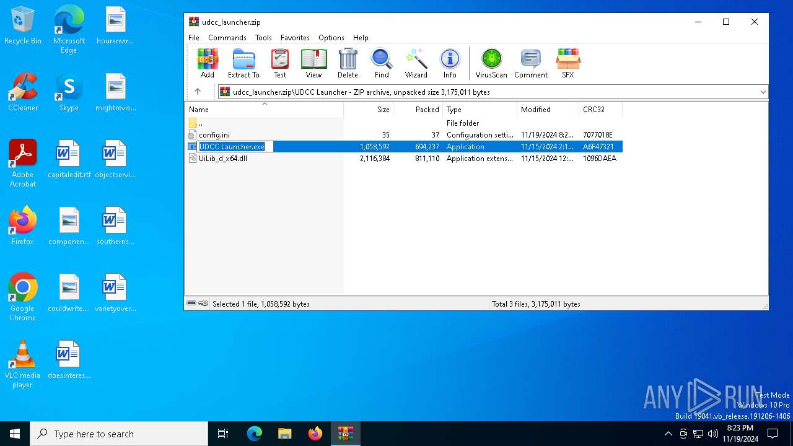This screenshot has height=446, width=793.
Task: Click the status bar drive icon
Action: 192,304
